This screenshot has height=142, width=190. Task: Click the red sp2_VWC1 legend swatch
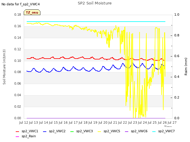(18, 131)
